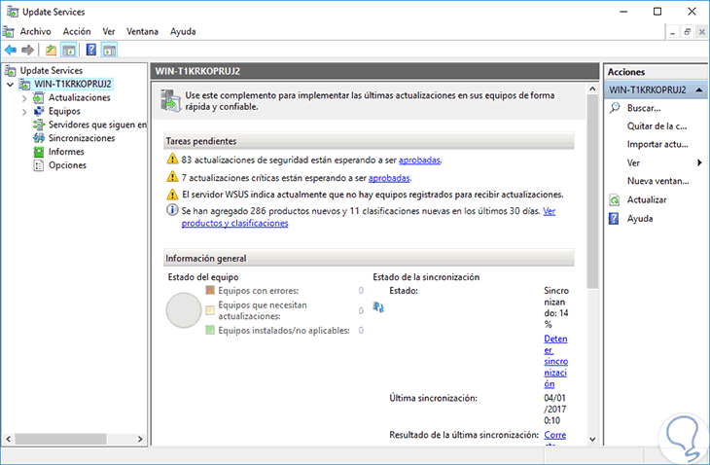Open the Acción menu
Viewport: 710px width, 465px height.
pos(77,31)
